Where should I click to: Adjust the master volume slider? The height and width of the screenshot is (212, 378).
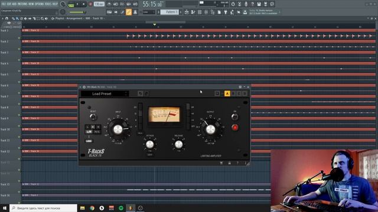(77, 12)
